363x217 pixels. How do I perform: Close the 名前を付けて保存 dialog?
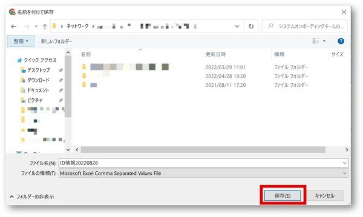click(x=344, y=12)
